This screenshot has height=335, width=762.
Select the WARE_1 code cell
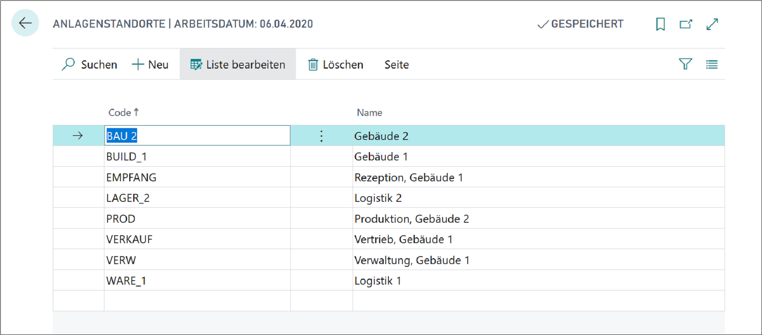point(197,281)
